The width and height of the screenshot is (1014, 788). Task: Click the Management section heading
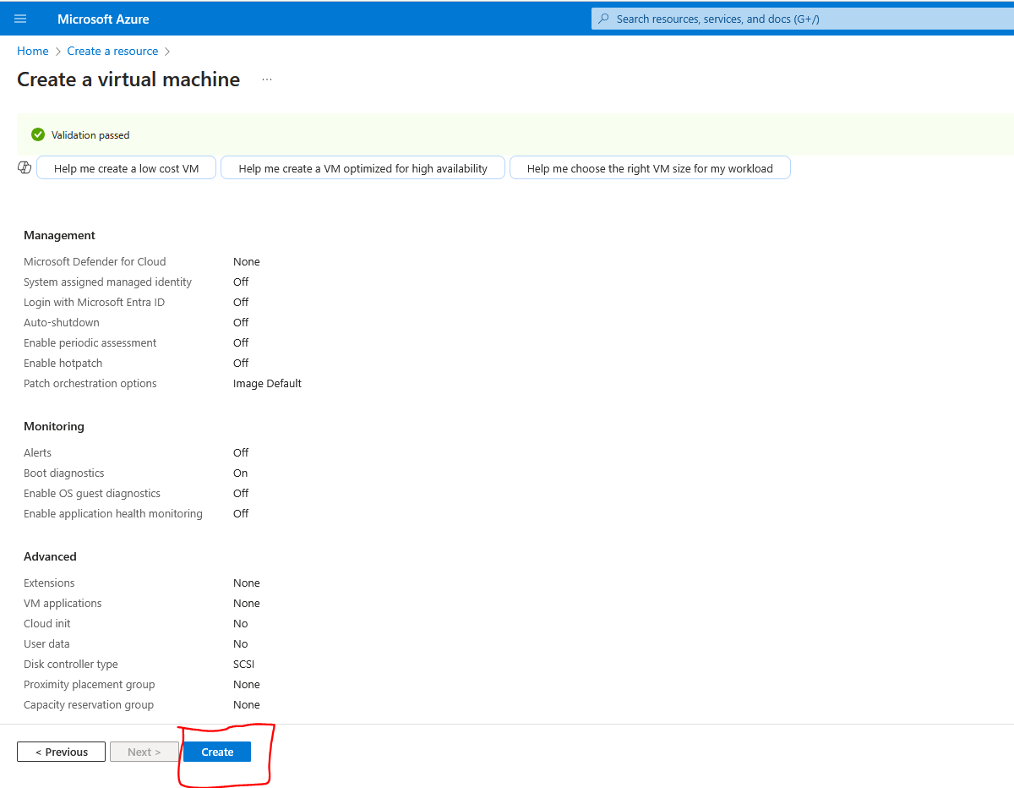pyautogui.click(x=59, y=235)
